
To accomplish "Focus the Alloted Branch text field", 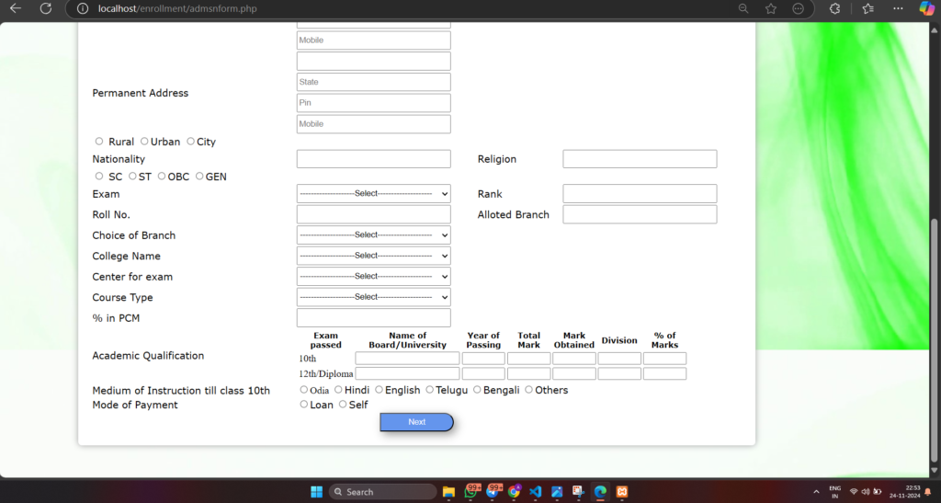I will coord(640,214).
